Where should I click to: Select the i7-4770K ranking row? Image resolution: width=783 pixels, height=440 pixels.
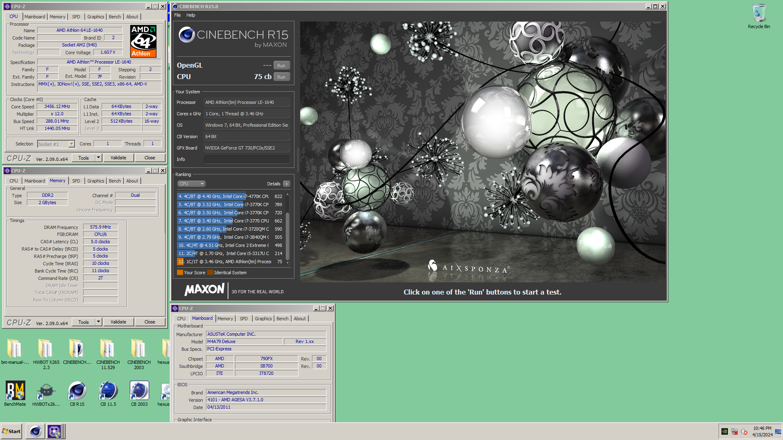(x=230, y=196)
